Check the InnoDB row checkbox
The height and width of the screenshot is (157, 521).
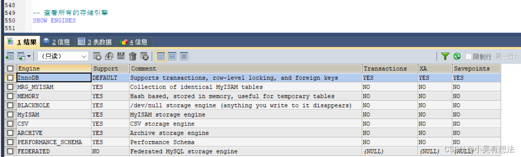click(10, 78)
